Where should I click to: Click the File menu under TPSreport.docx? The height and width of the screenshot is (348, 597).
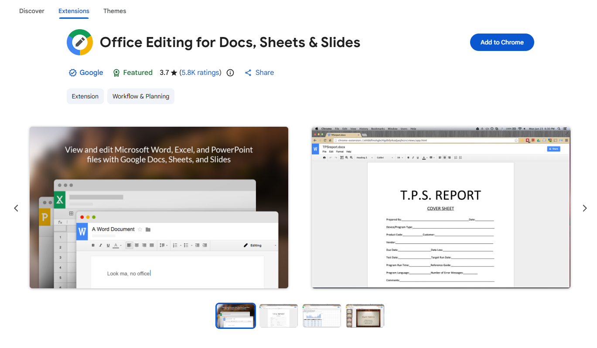click(324, 152)
